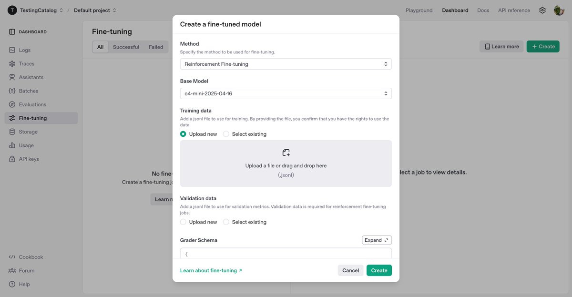Screen dimensions: 572x297
Task: Click the Cancel button
Action: (x=350, y=270)
